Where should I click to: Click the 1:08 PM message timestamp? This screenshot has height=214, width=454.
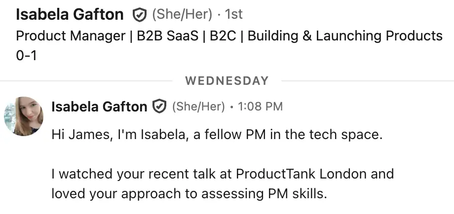click(x=260, y=107)
